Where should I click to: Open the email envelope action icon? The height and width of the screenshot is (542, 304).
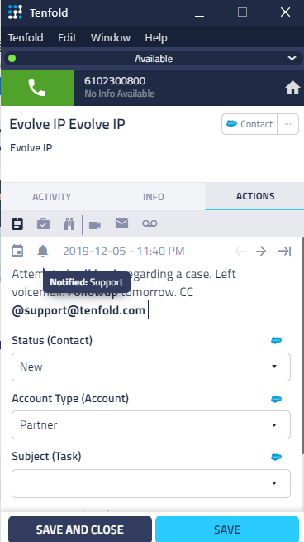coord(121,223)
